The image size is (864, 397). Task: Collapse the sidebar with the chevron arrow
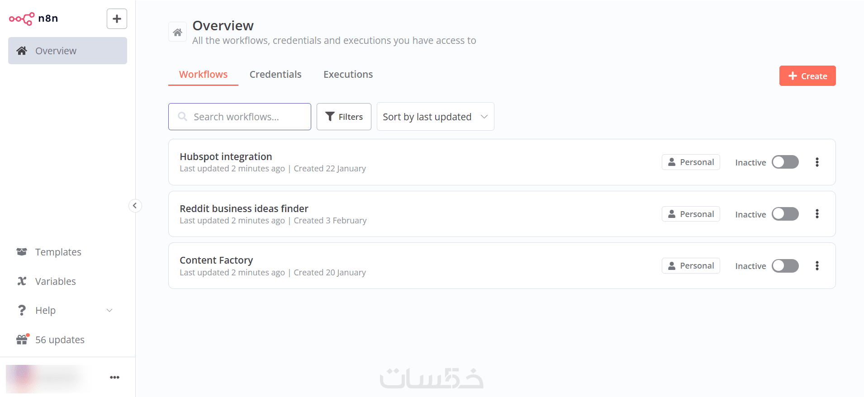pos(135,206)
